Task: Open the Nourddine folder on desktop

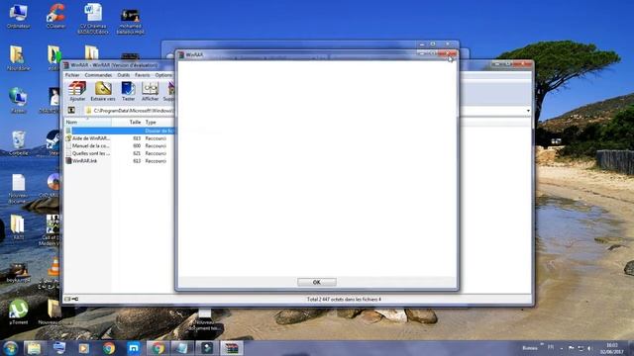Action: tap(18, 58)
